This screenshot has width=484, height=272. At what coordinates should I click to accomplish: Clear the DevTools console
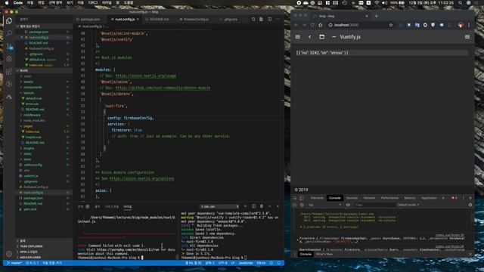pyautogui.click(x=302, y=205)
